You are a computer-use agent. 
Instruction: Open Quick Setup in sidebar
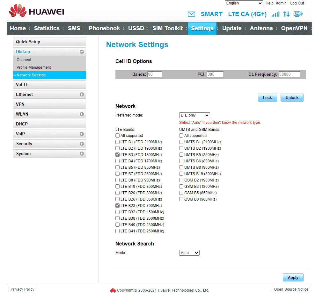coord(49,42)
